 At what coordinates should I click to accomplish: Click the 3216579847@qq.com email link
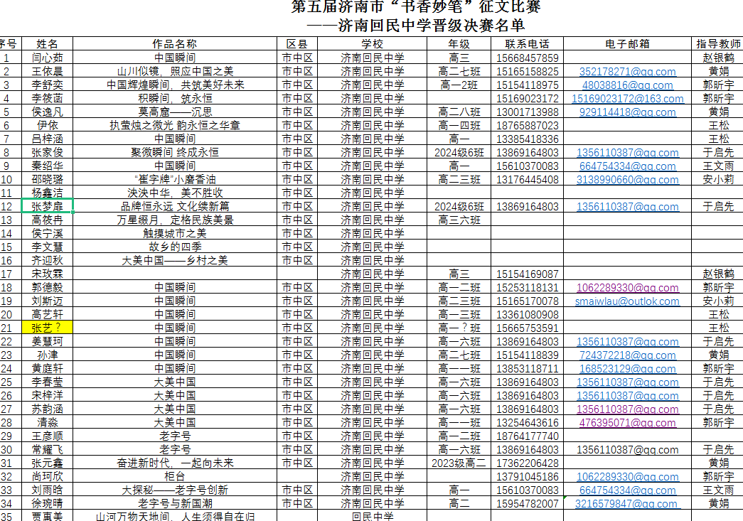(627, 504)
